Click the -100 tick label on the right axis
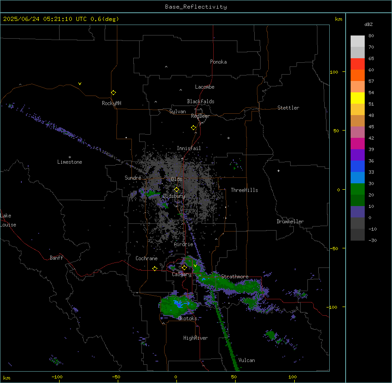The width and height of the screenshot is (392, 383). (332, 307)
